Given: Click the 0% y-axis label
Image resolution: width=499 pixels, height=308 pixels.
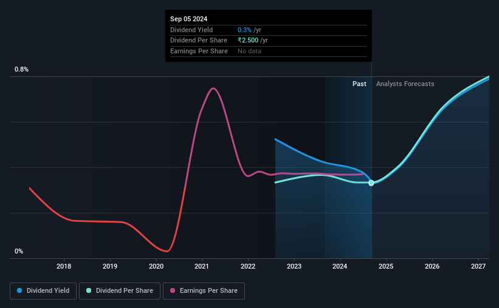Looking at the screenshot, I should pos(19,251).
